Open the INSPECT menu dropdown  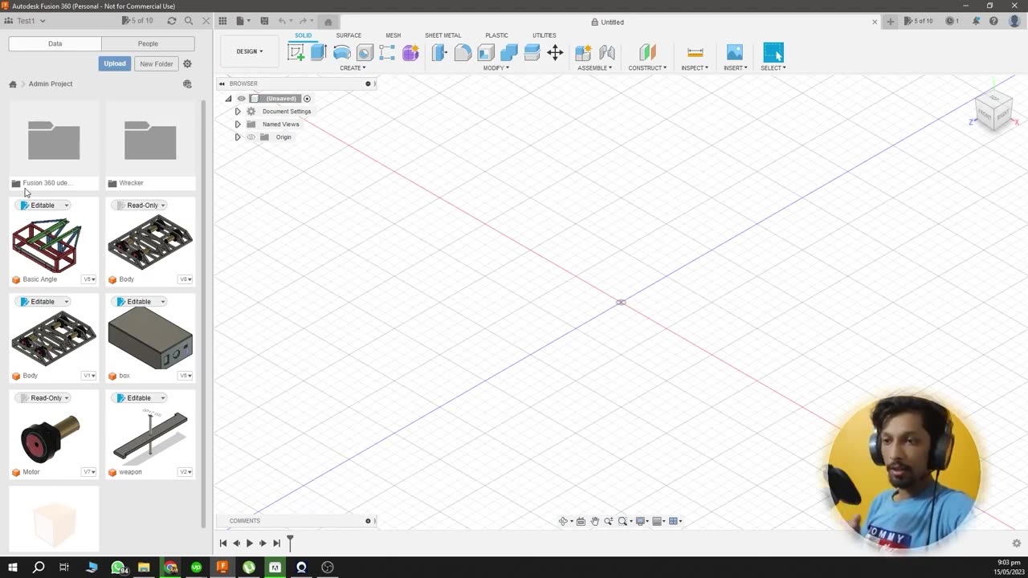point(695,68)
